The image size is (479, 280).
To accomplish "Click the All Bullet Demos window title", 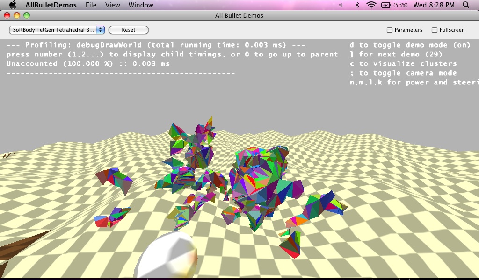I will point(239,15).
